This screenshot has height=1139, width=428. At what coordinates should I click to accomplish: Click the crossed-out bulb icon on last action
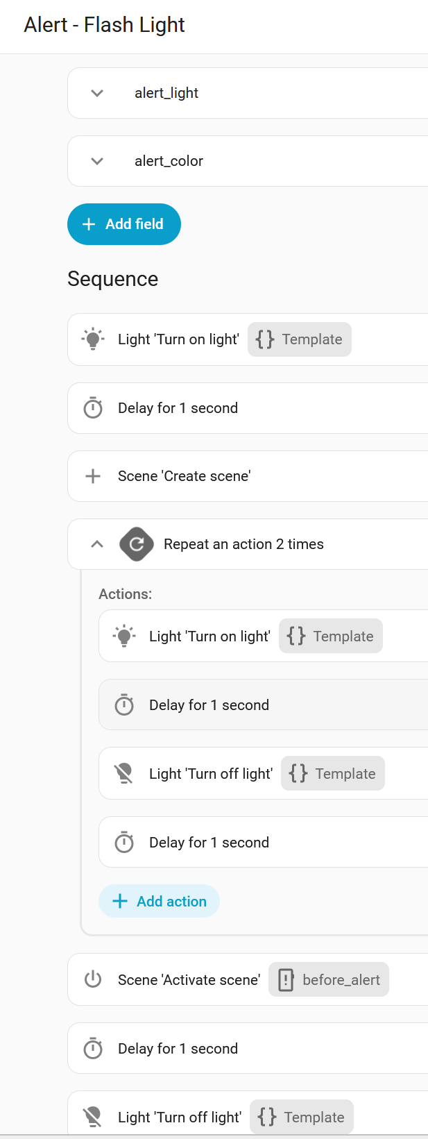[93, 1117]
